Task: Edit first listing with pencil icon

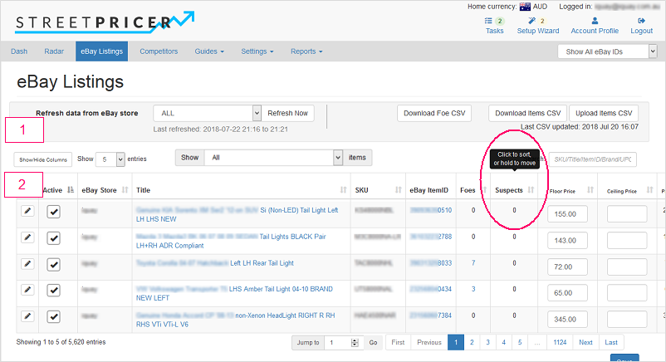Action: pyautogui.click(x=27, y=213)
